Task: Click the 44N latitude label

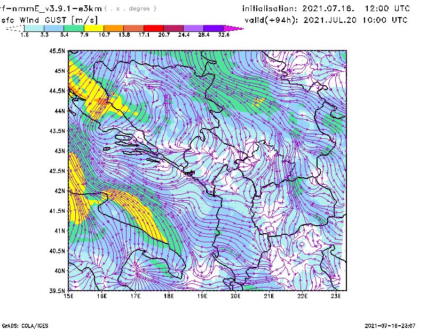Action: [x=60, y=111]
